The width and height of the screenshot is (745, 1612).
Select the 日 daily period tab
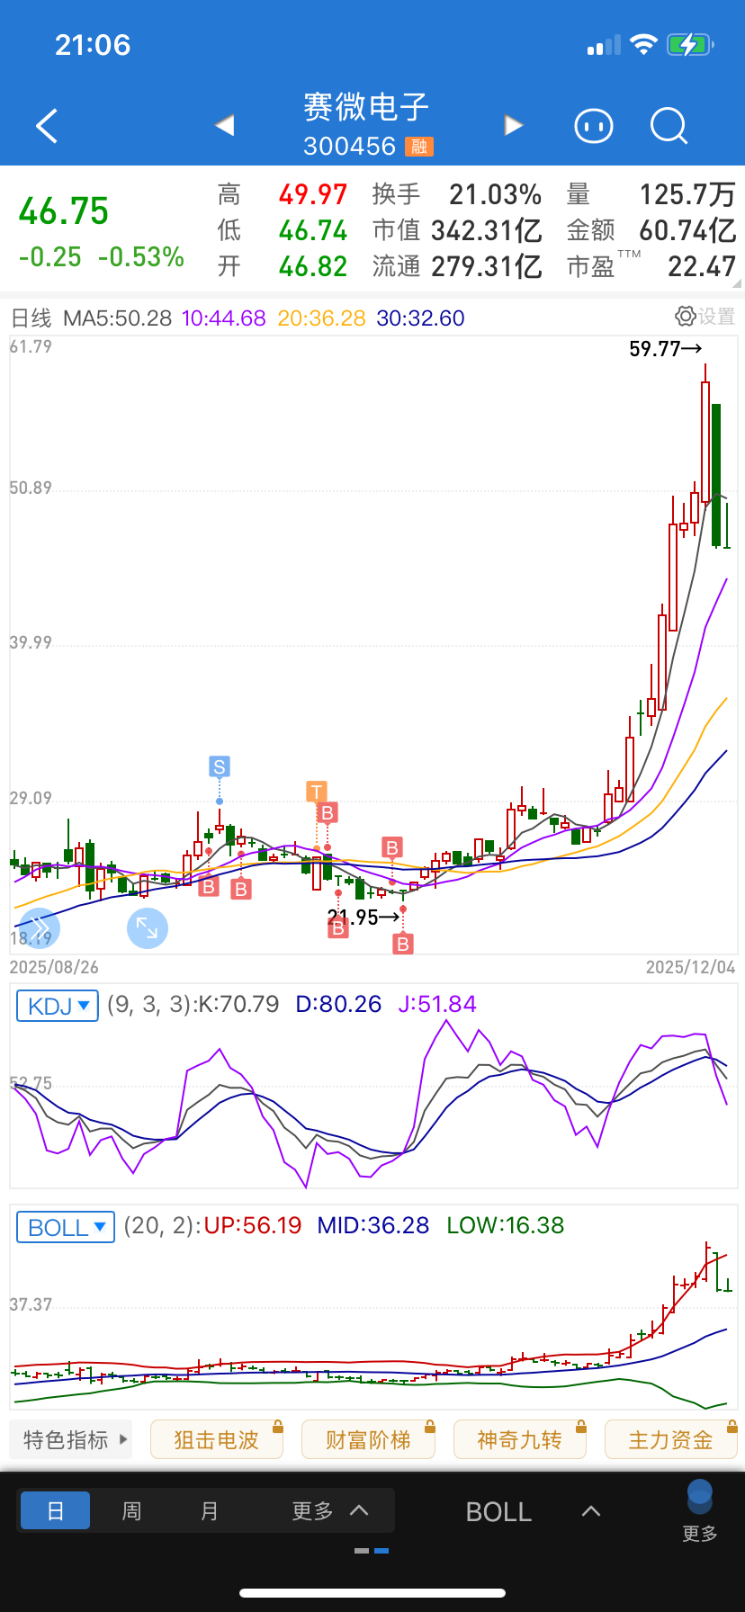click(55, 1510)
